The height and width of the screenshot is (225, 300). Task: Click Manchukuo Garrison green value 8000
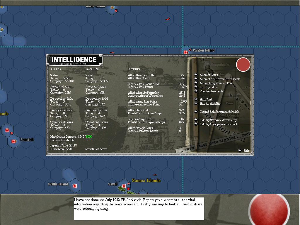(89, 137)
